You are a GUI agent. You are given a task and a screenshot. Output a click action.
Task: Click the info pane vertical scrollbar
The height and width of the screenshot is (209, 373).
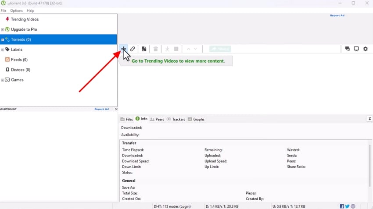(370, 166)
